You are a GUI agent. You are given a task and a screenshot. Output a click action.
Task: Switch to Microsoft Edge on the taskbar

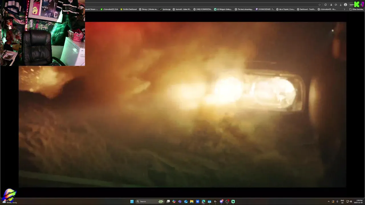click(203, 202)
